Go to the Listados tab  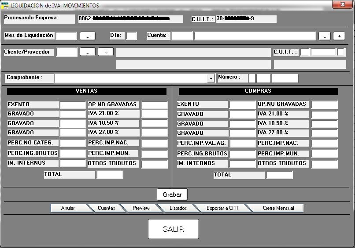[x=178, y=208]
